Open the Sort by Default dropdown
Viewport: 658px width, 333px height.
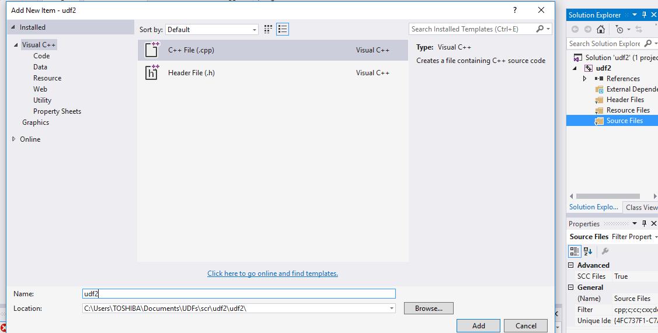pos(212,29)
